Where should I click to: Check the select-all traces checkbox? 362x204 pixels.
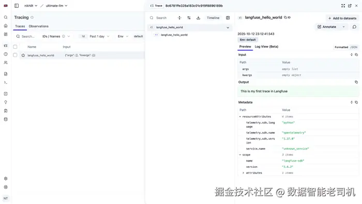15,47
